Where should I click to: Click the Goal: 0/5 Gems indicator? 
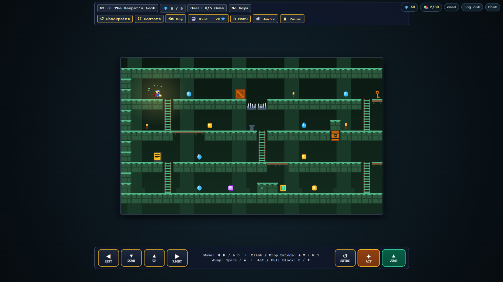point(207,8)
